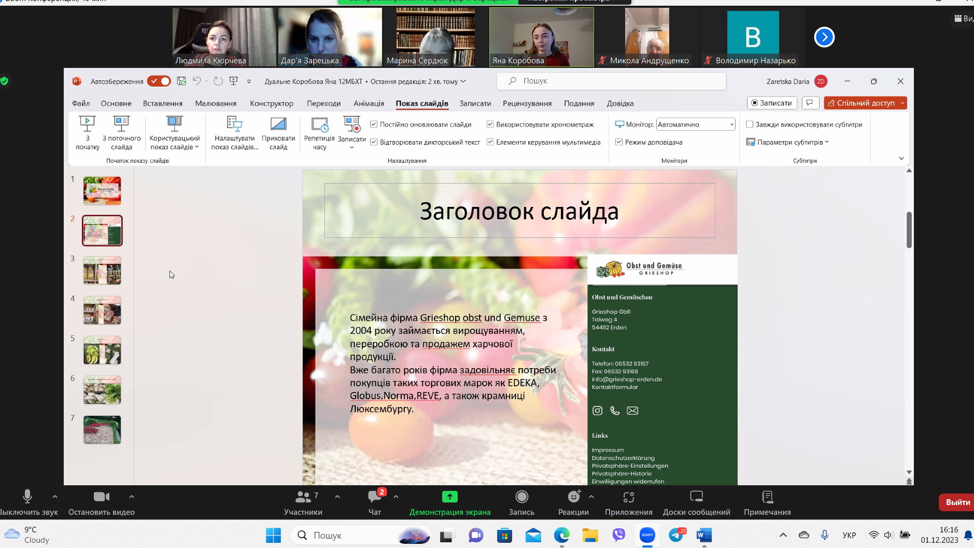Open Word from the taskbar

coord(704,535)
